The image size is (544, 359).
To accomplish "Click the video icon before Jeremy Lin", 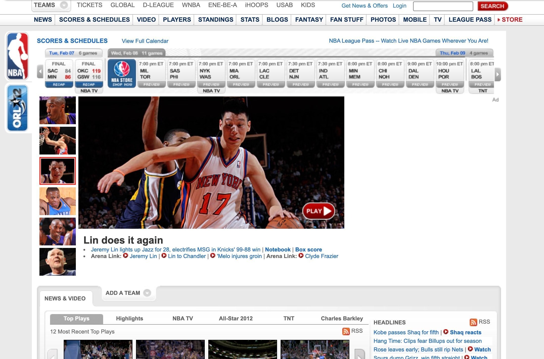I will [125, 256].
